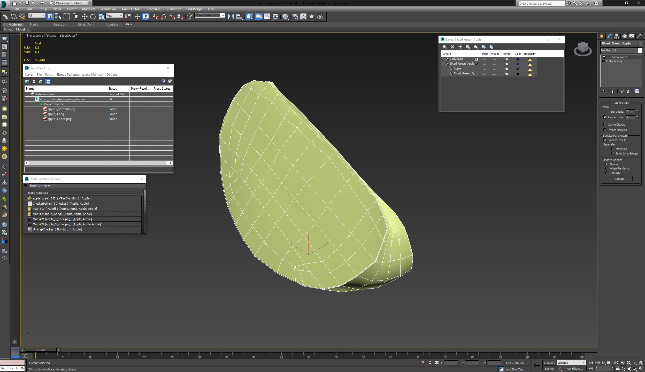
Task: Collapse the Sliced_Green_Apple layer tree
Action: coord(443,64)
